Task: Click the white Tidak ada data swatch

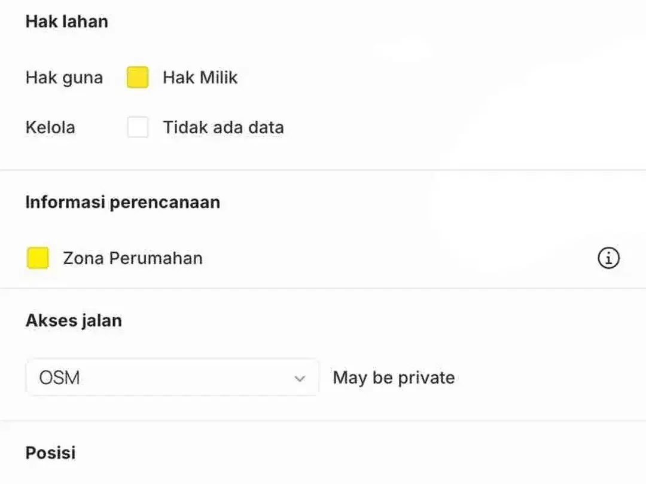Action: point(138,127)
